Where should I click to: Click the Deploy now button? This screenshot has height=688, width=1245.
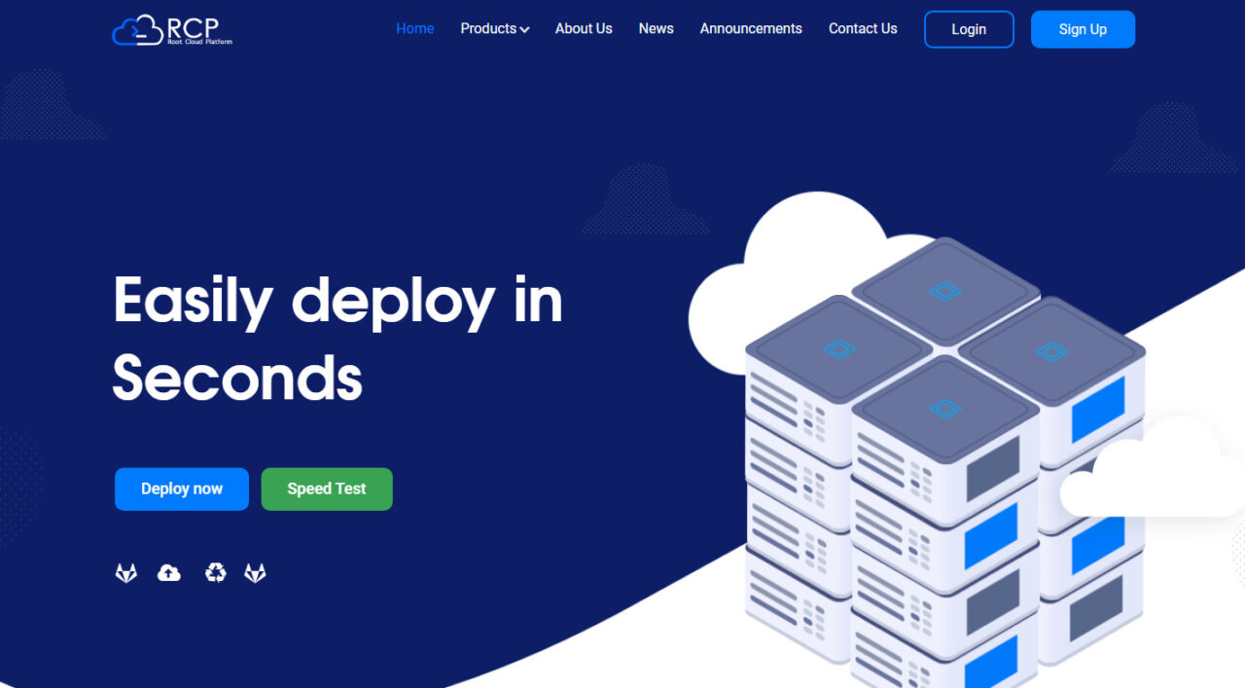[x=182, y=489]
